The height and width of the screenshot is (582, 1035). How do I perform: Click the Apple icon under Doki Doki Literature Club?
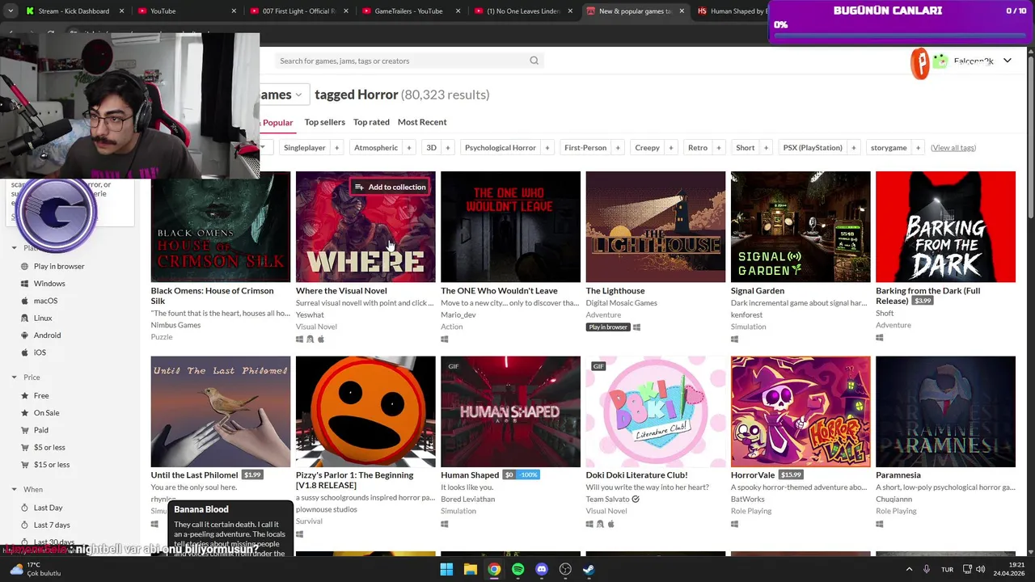pos(610,524)
